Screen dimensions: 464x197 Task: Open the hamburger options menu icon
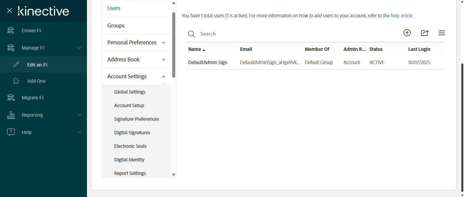click(442, 33)
